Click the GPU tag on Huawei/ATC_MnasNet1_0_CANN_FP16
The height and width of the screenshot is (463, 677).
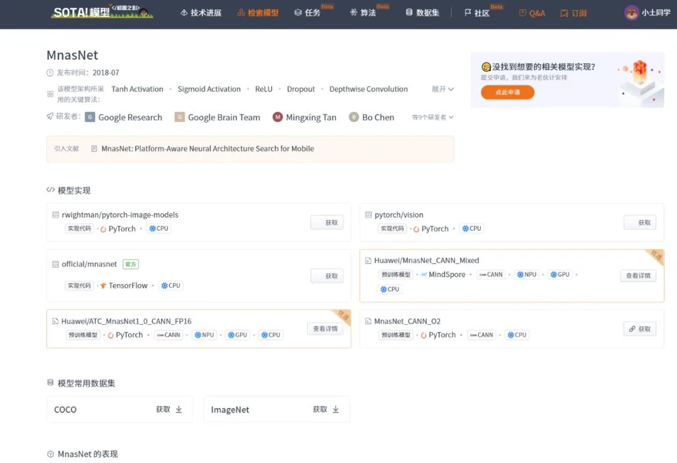pos(238,335)
